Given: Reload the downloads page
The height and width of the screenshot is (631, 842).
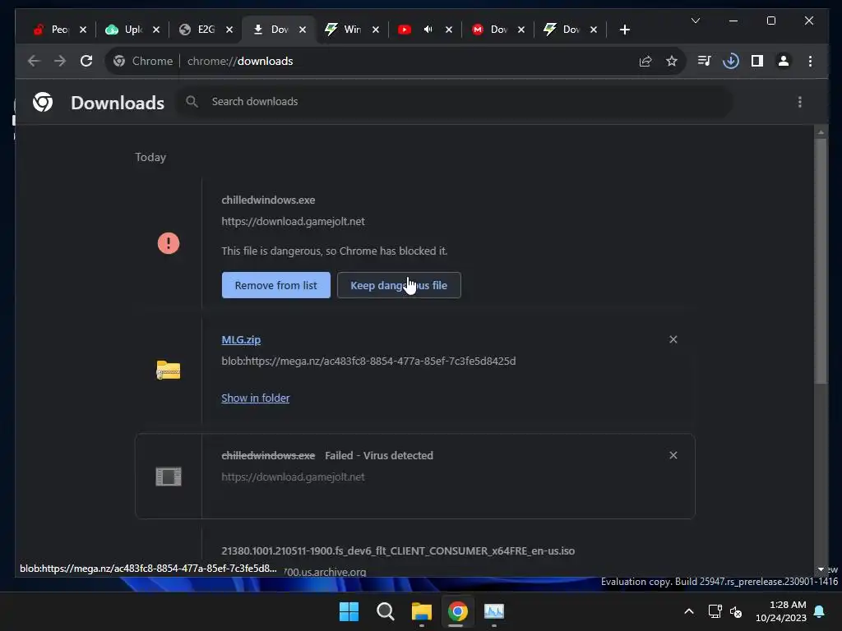Looking at the screenshot, I should pos(86,61).
